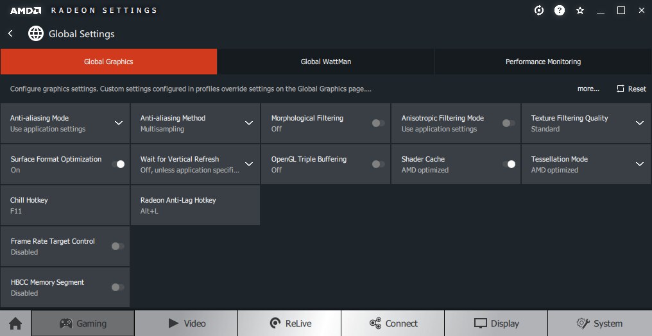
Task: Enable OpenGL Triple Buffering
Action: tap(378, 164)
